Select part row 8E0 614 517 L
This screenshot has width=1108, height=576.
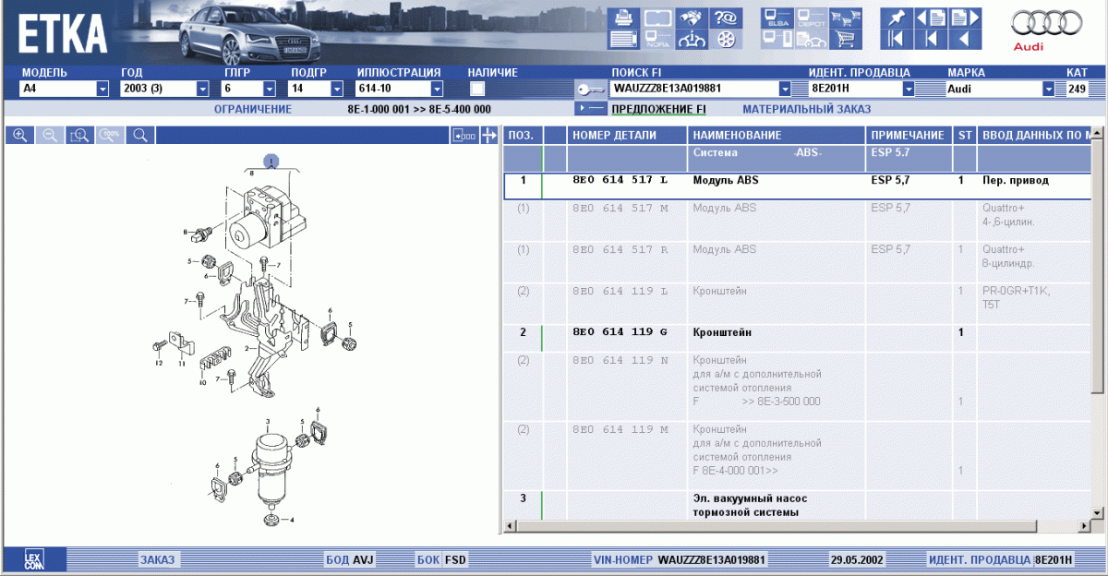click(798, 186)
